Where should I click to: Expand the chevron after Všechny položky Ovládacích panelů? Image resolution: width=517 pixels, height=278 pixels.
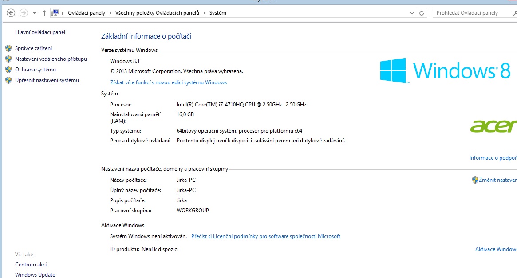205,13
